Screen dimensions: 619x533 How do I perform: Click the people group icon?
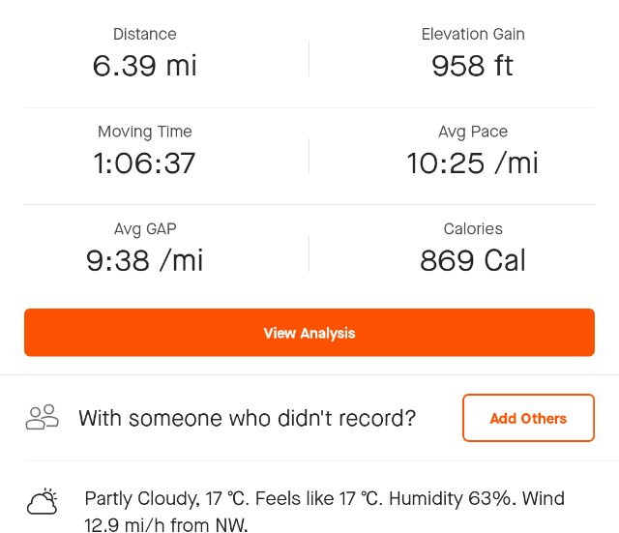[42, 417]
